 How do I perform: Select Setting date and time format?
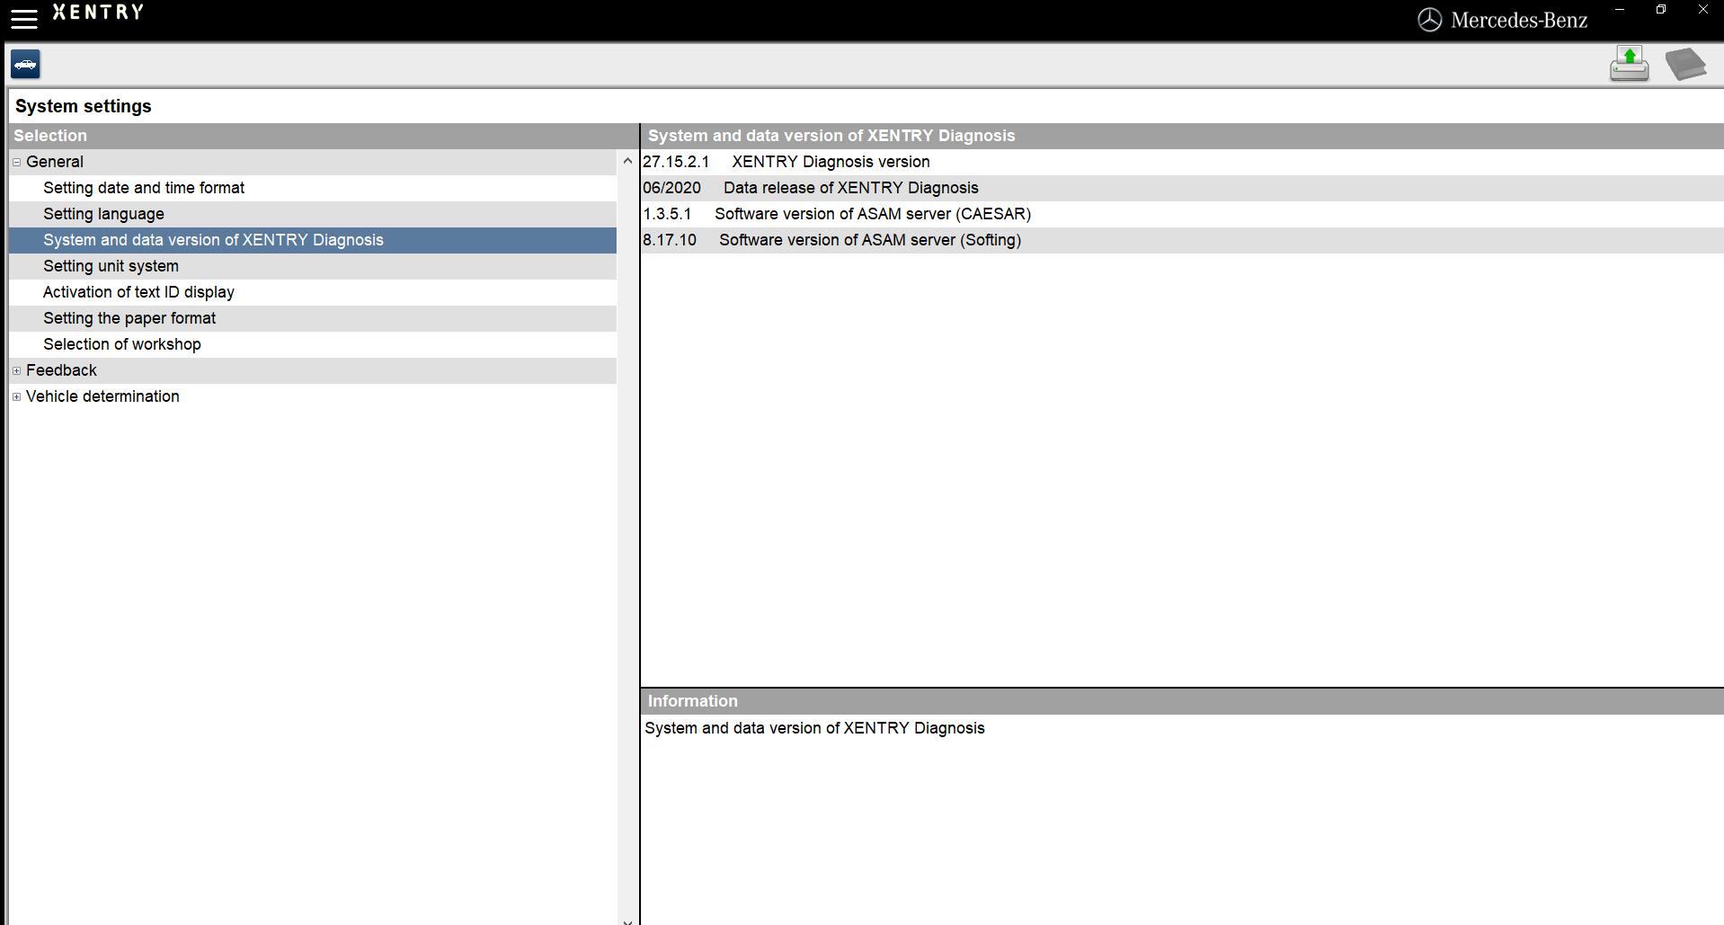313,188
